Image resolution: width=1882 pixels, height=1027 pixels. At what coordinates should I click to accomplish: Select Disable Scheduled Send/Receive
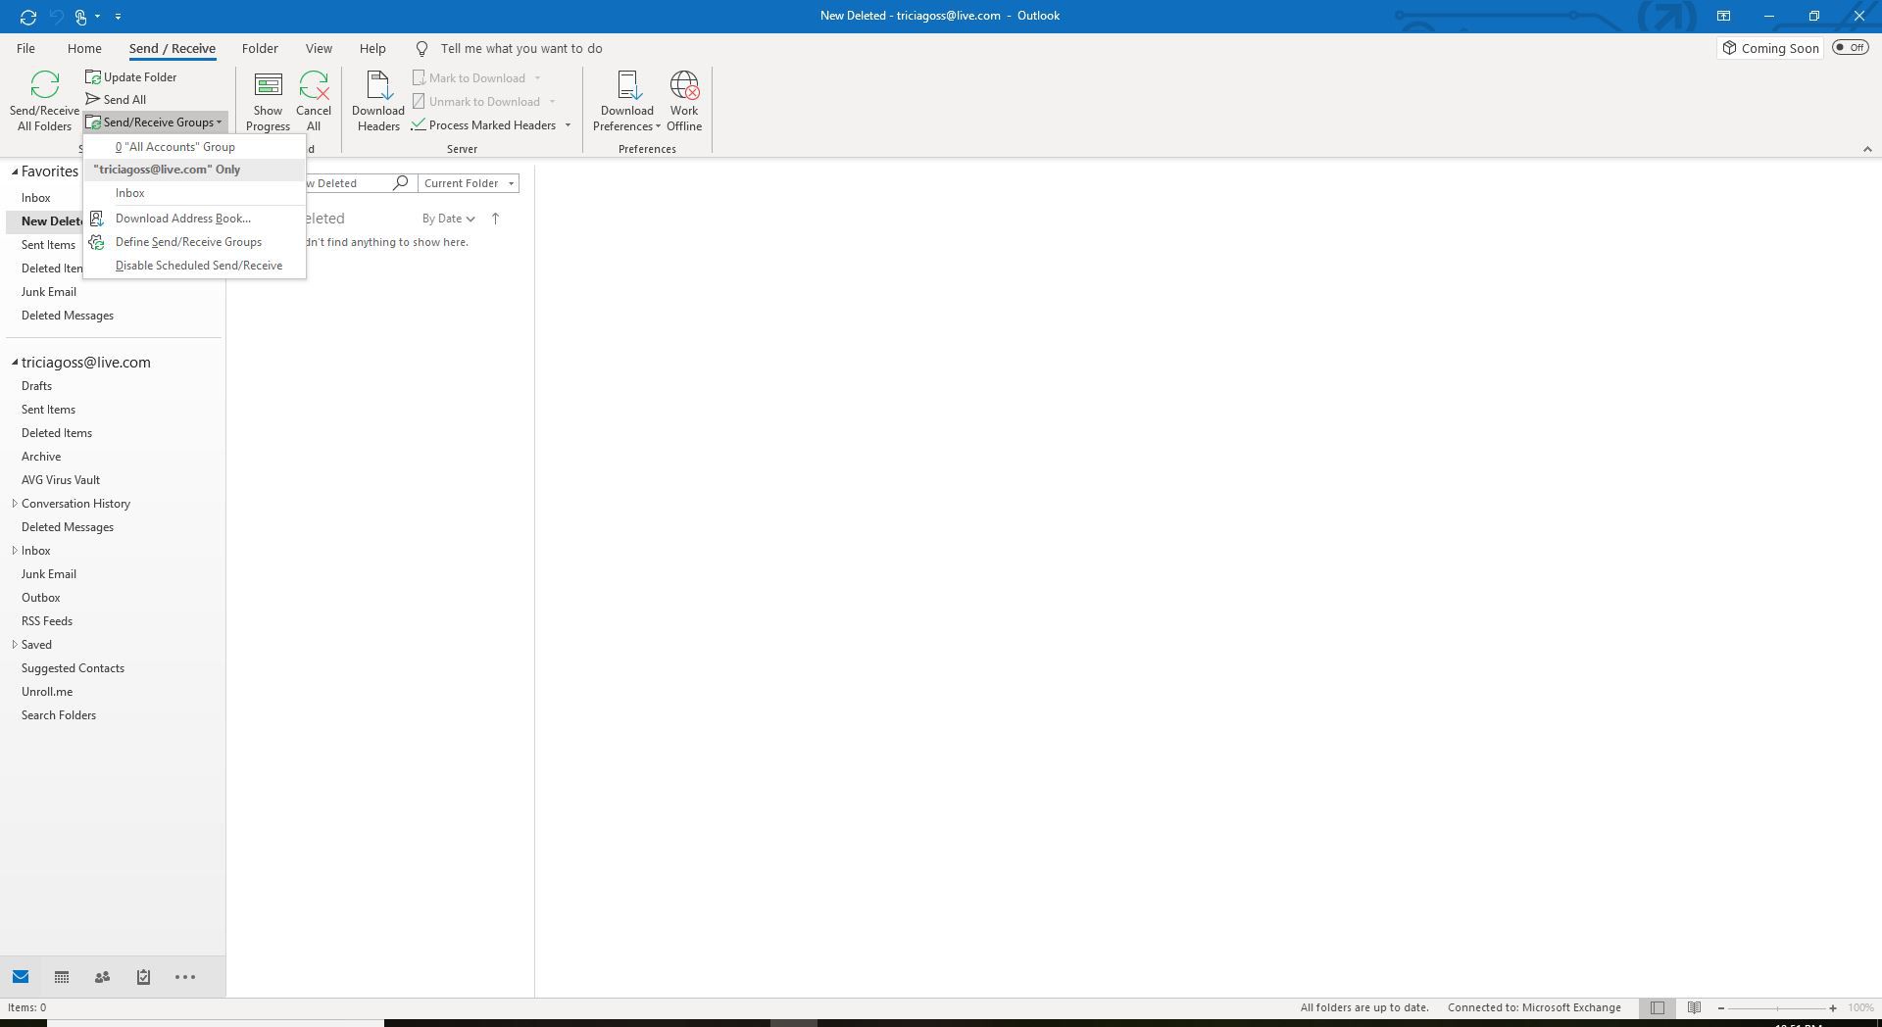coord(194,266)
